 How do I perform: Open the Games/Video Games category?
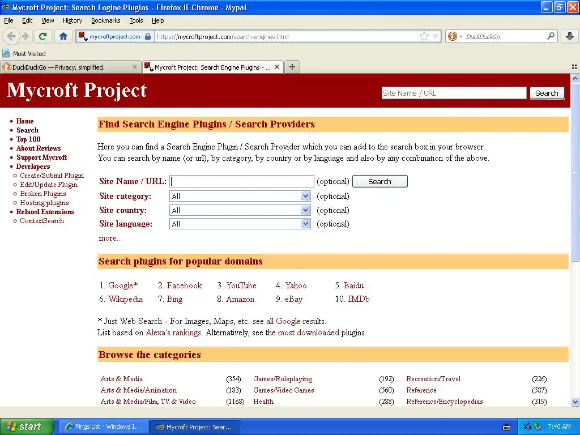pos(284,390)
